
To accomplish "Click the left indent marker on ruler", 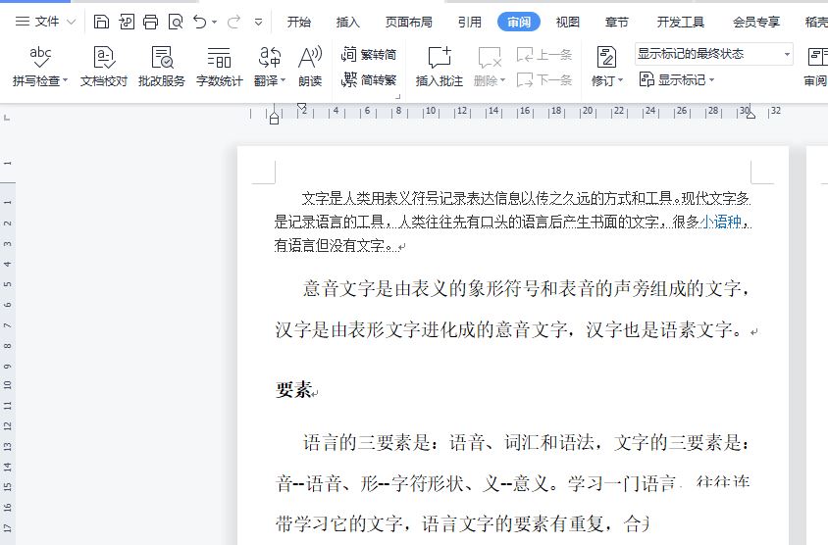I will click(x=274, y=120).
